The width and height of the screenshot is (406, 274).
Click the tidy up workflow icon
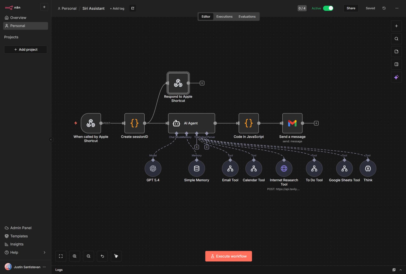pyautogui.click(x=116, y=256)
